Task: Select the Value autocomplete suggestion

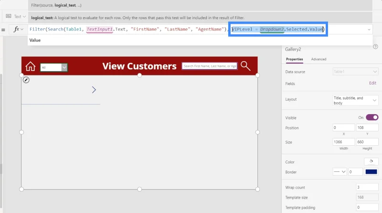Action: (35, 40)
